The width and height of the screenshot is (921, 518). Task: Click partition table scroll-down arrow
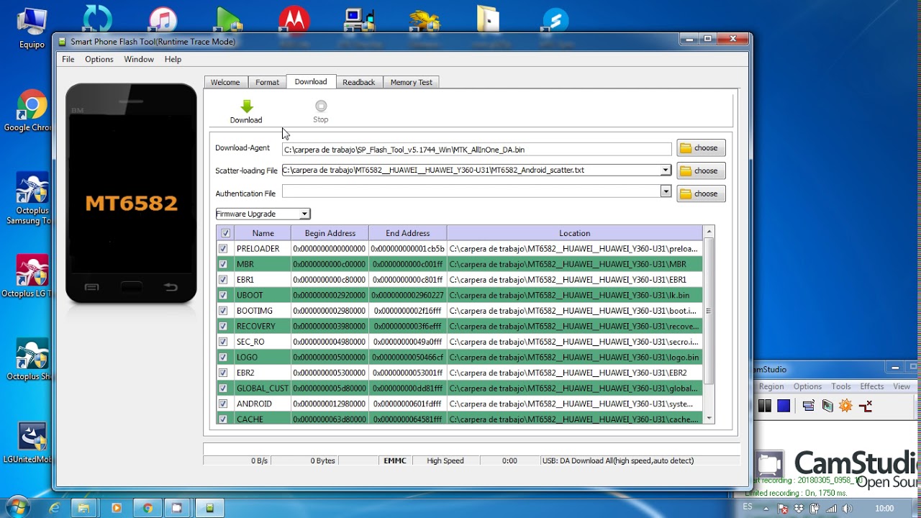[x=709, y=417]
